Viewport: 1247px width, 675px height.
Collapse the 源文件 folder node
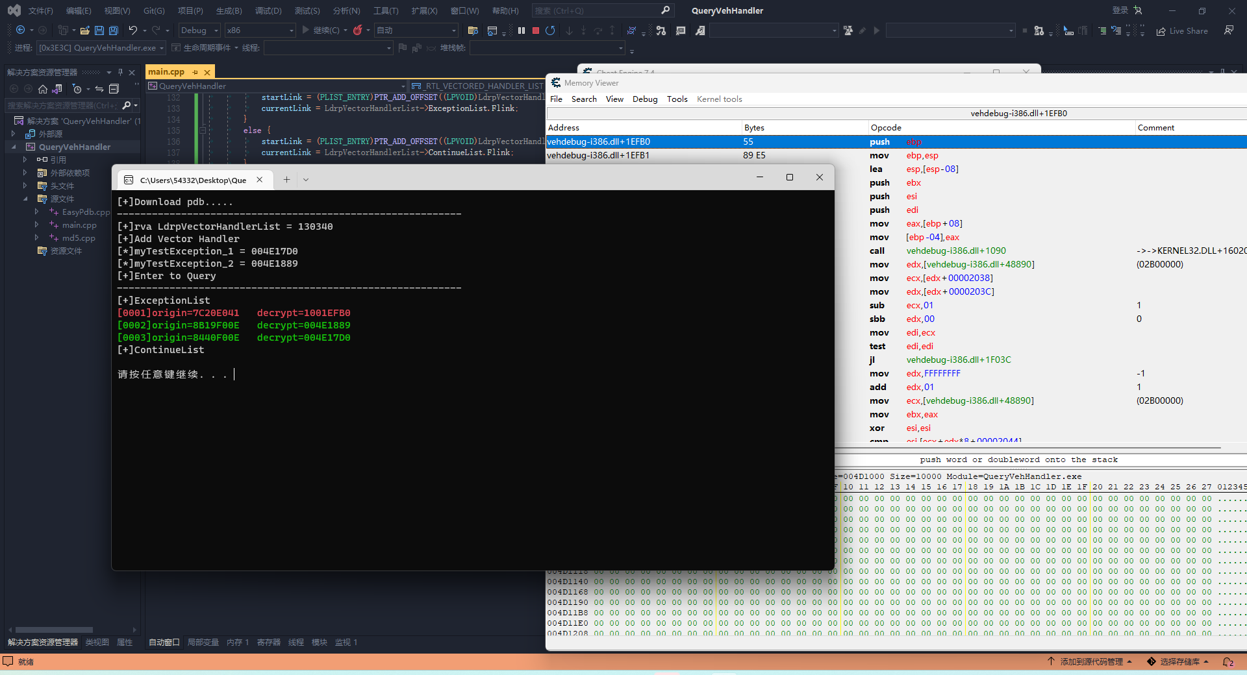[x=25, y=199]
